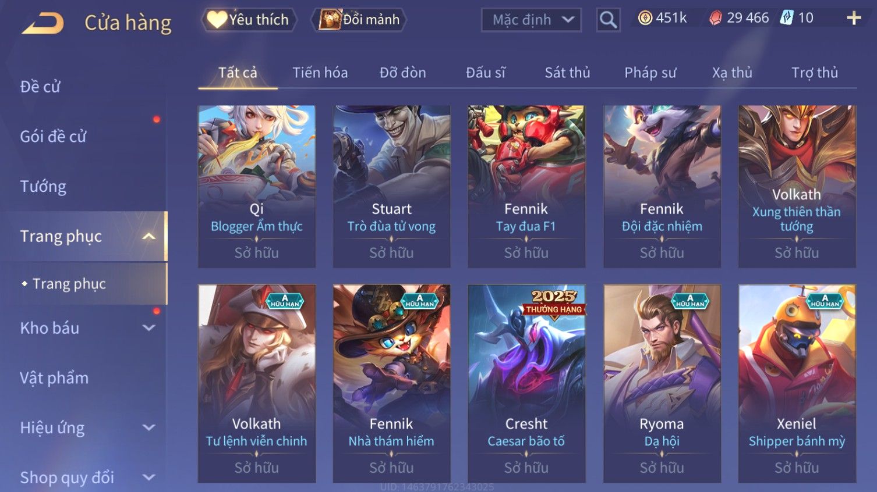Click the heart icon in Yêu thích
This screenshot has height=492, width=877.
[217, 20]
